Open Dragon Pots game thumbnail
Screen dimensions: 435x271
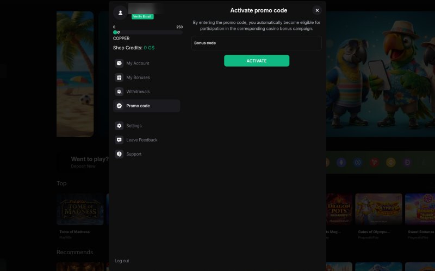point(339,209)
